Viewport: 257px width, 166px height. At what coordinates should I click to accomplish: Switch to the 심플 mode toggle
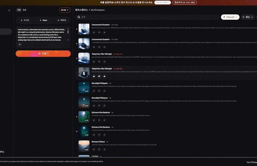(19, 10)
